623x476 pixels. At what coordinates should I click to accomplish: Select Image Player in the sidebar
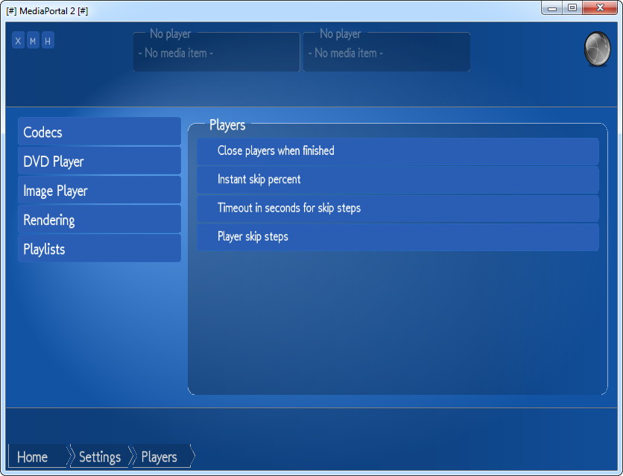(99, 190)
